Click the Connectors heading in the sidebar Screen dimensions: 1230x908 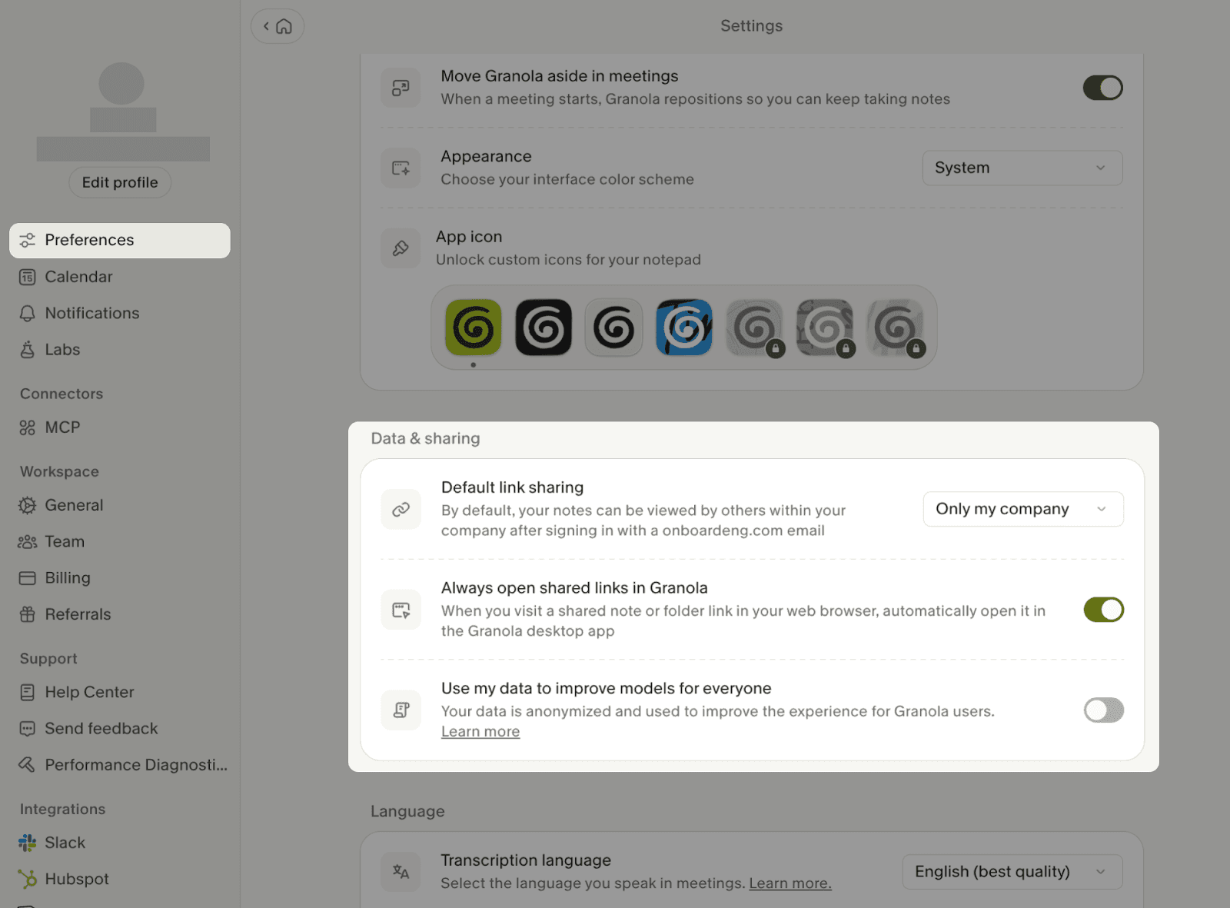(61, 394)
